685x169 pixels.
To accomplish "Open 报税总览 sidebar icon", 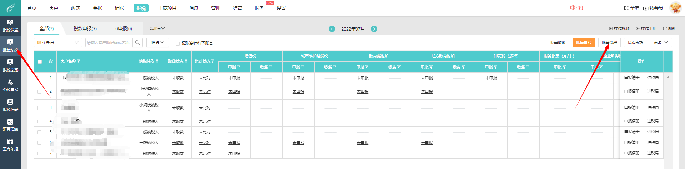I will pos(10,65).
